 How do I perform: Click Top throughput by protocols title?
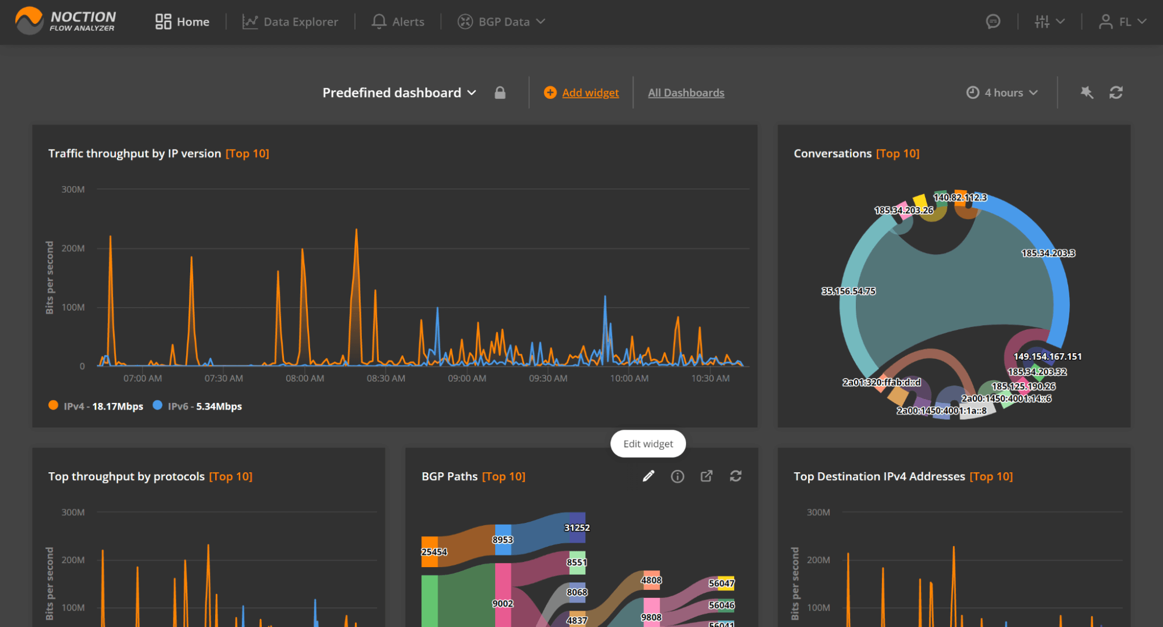(x=126, y=476)
